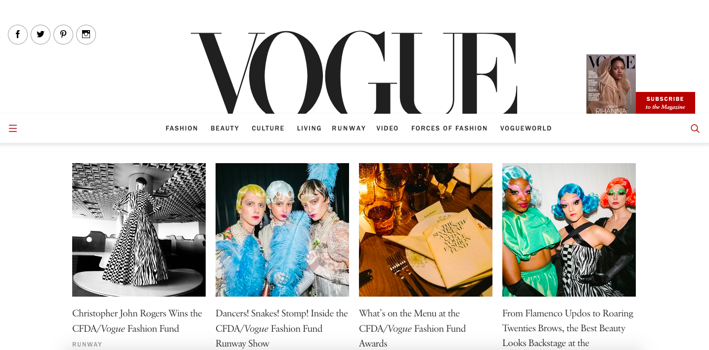The image size is (709, 350).
Task: Select Living in the navigation bar
Action: pyautogui.click(x=309, y=128)
